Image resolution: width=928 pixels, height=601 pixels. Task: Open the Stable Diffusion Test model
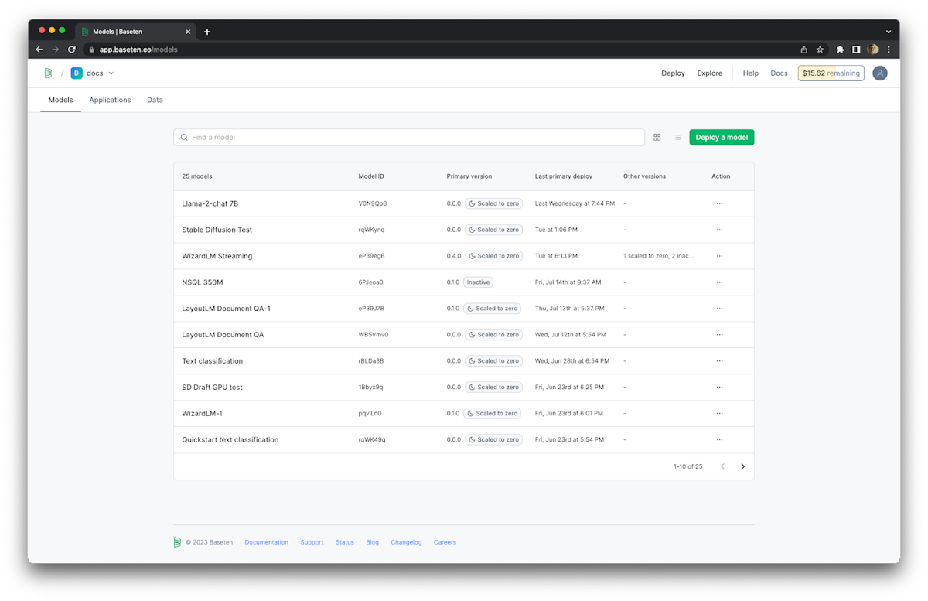217,230
